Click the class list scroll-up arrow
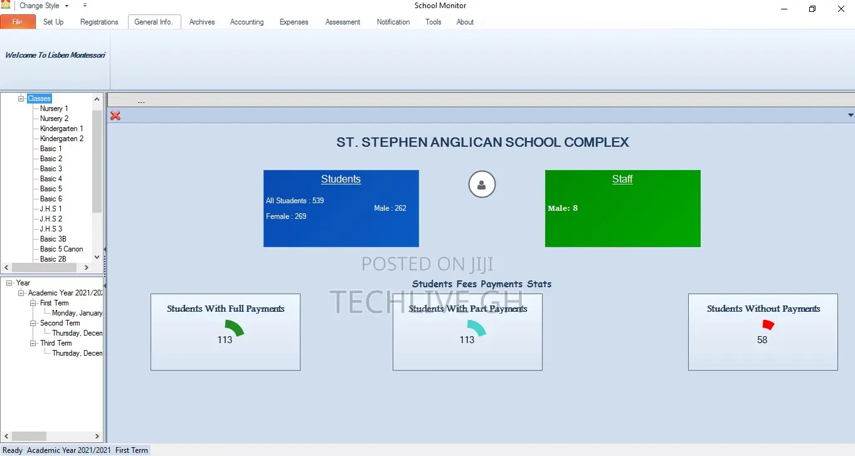This screenshot has width=855, height=456. pos(97,99)
